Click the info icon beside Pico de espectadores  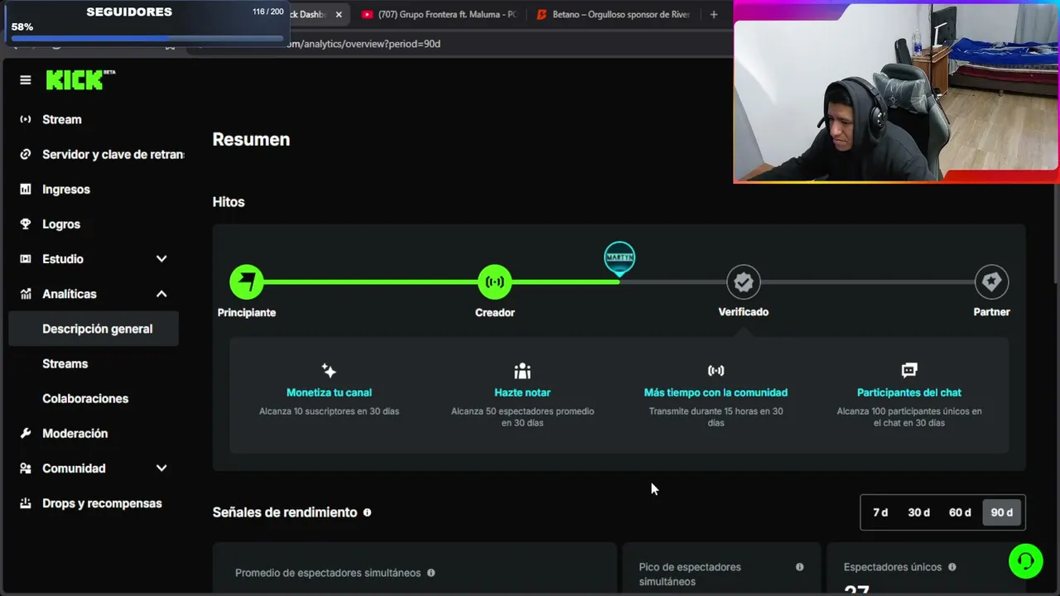(799, 567)
